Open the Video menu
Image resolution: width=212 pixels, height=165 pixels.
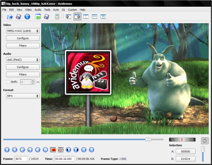28,10
